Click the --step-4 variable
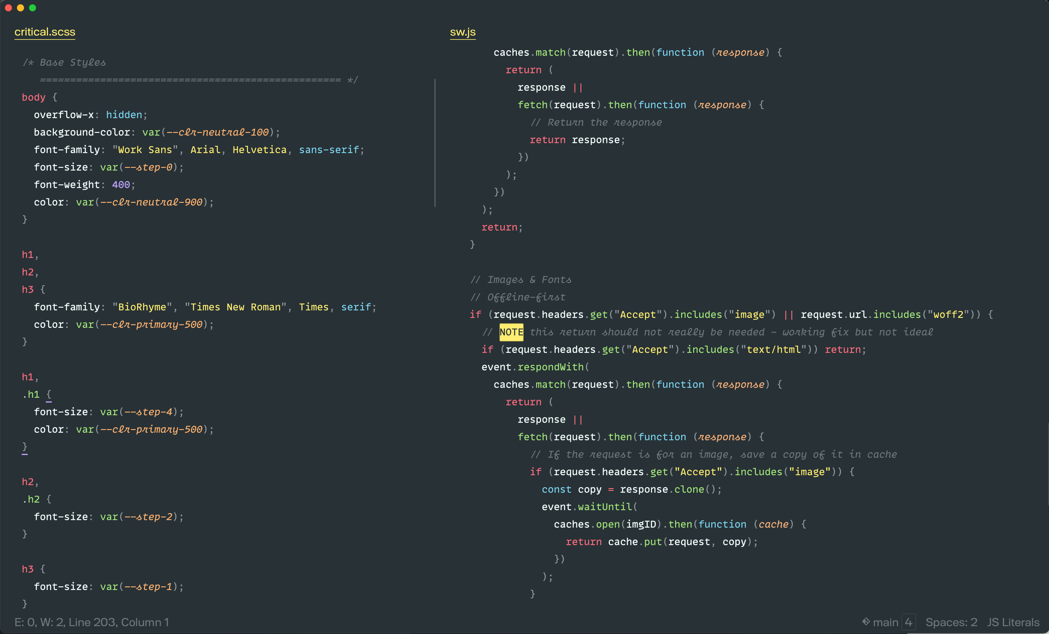Image resolution: width=1049 pixels, height=634 pixels. coord(148,412)
